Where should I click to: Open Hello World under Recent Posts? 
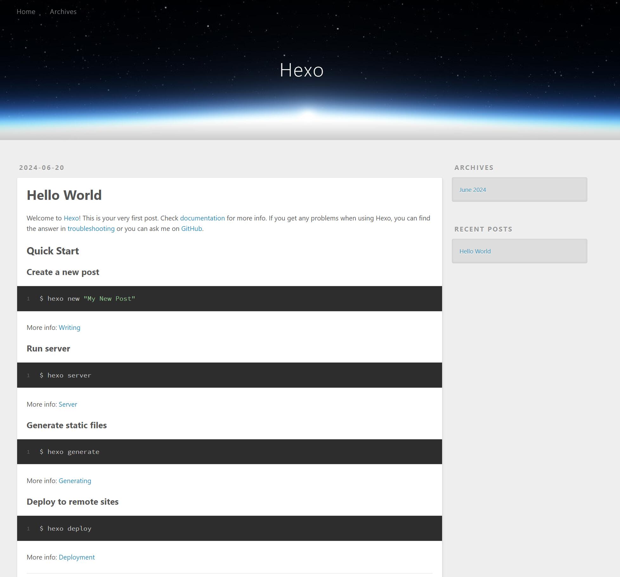click(475, 251)
